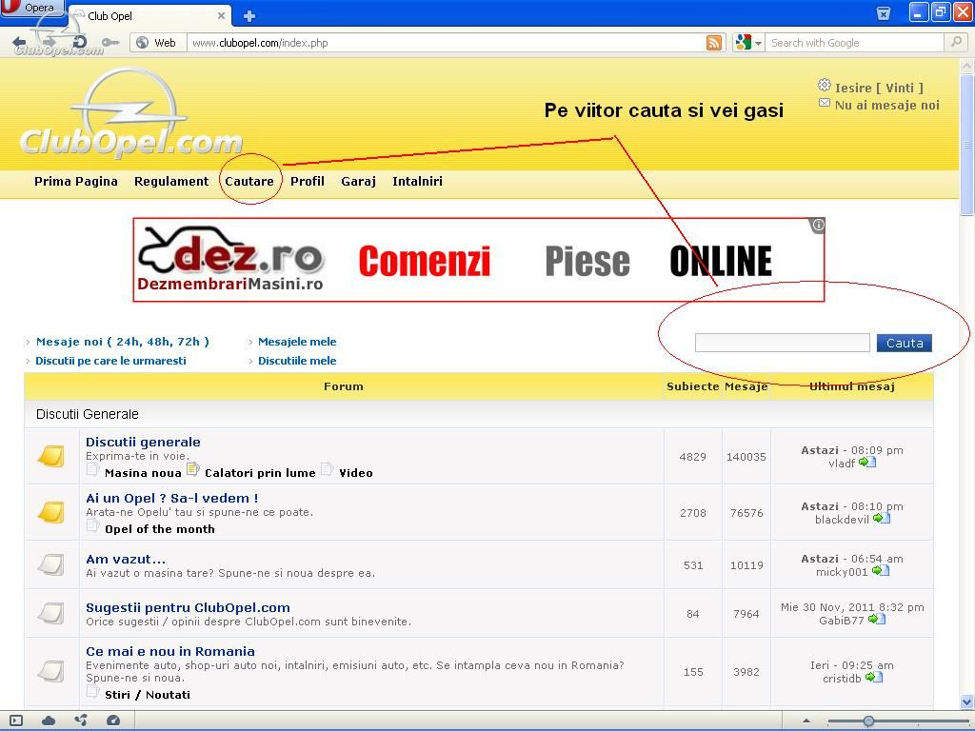Click the Web globe badge in address bar
This screenshot has width=975, height=731.
158,42
